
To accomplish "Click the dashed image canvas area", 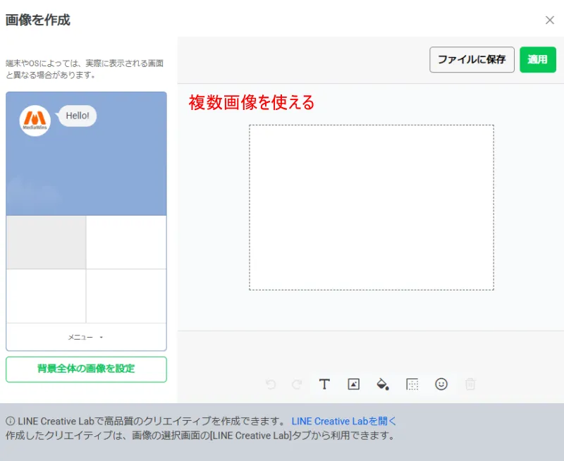I will click(372, 207).
